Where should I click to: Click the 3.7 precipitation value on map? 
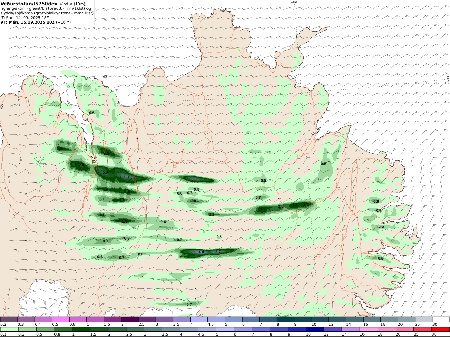click(218, 252)
